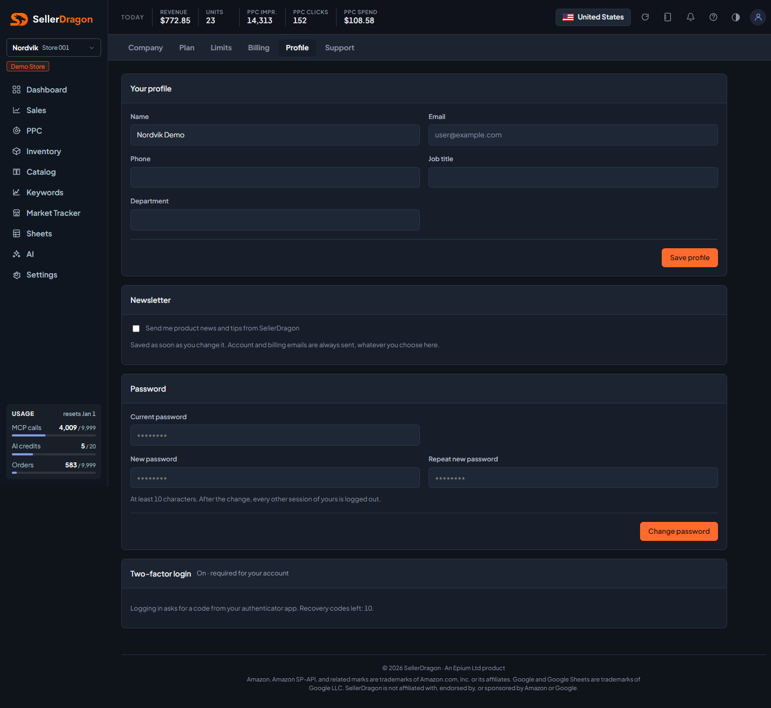
Task: Open notifications bell icon
Action: [x=690, y=17]
